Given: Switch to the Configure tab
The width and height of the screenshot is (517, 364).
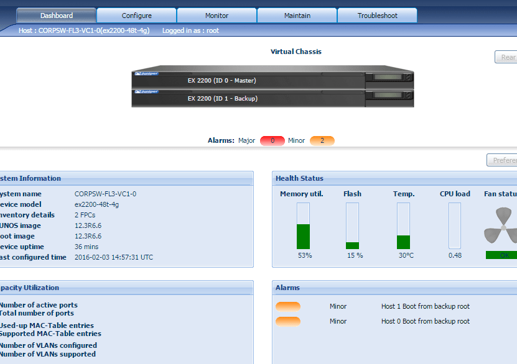Looking at the screenshot, I should coord(136,15).
